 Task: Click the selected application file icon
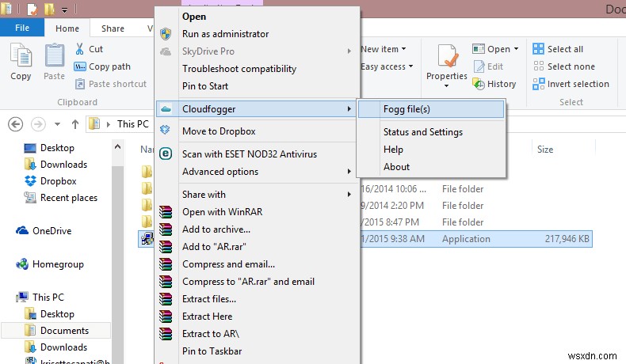[x=147, y=239]
